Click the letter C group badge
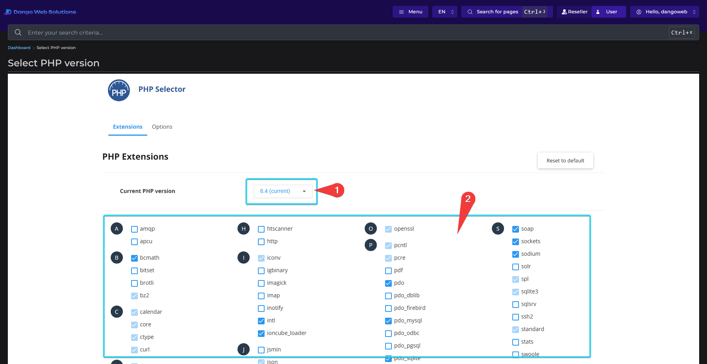 point(117,312)
